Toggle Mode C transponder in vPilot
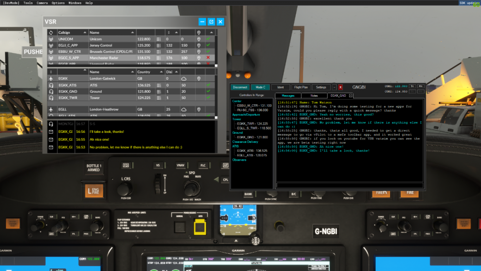Image resolution: width=481 pixels, height=271 pixels. [260, 88]
